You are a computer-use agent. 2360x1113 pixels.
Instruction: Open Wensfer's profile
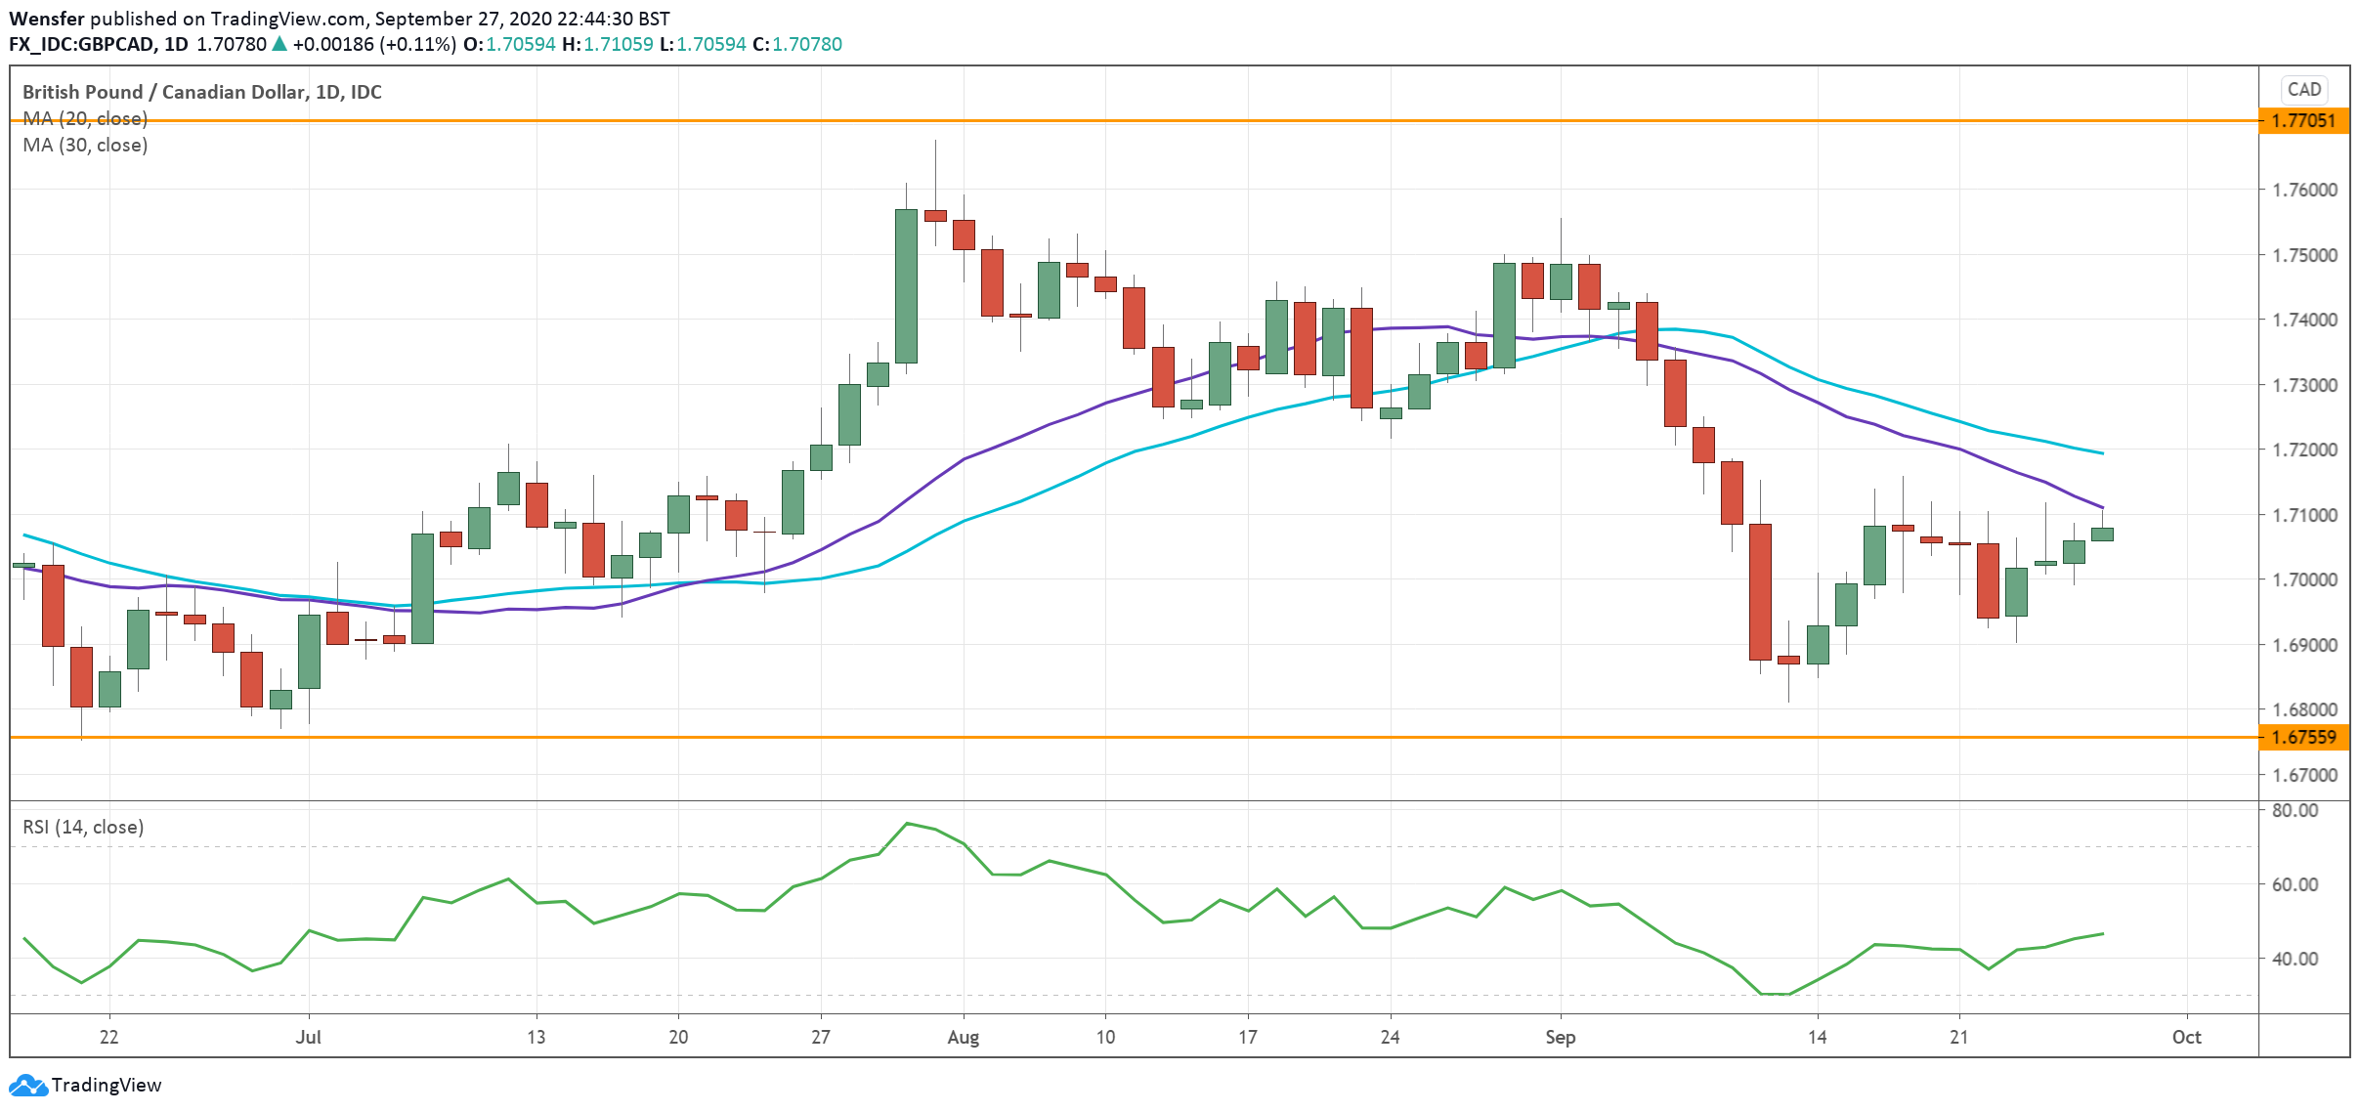pos(47,17)
